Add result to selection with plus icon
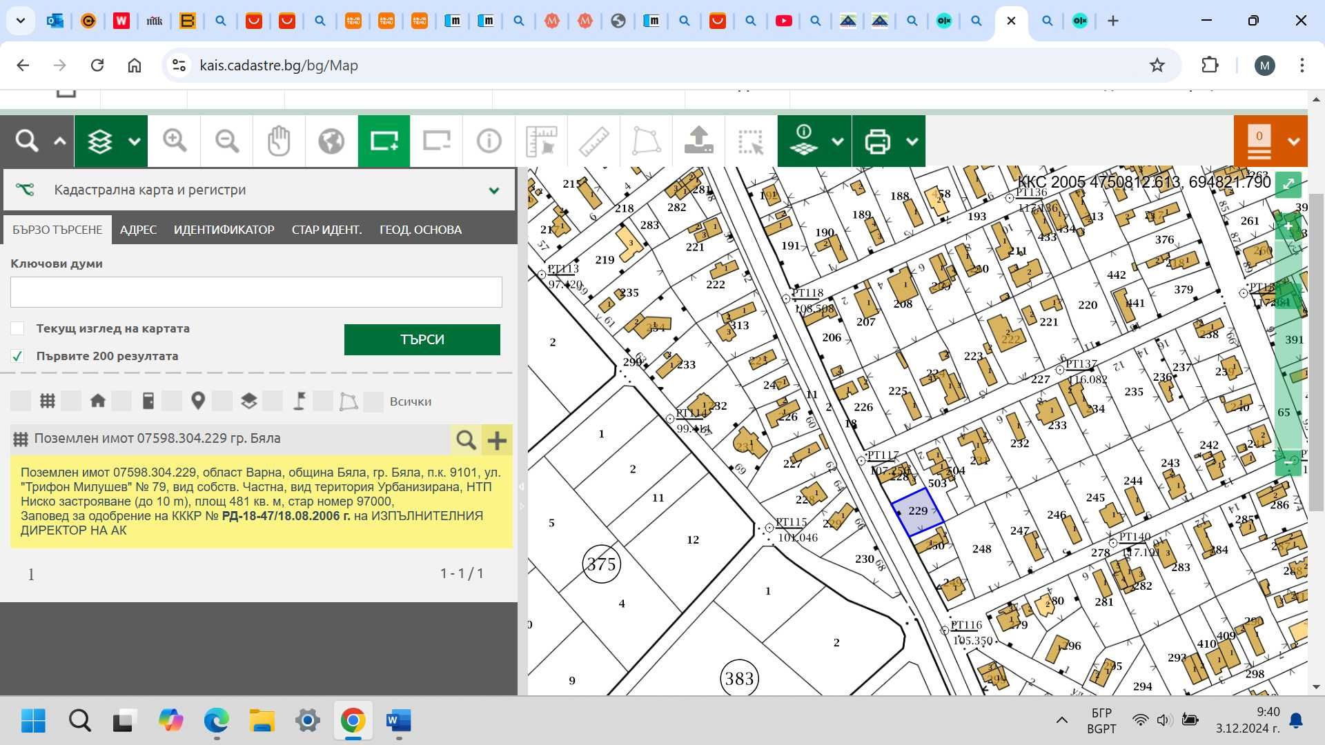Image resolution: width=1325 pixels, height=745 pixels. click(x=497, y=439)
